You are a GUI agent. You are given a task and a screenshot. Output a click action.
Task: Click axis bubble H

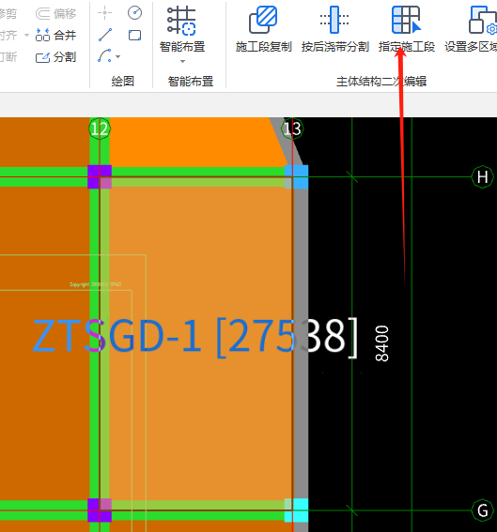pyautogui.click(x=482, y=176)
